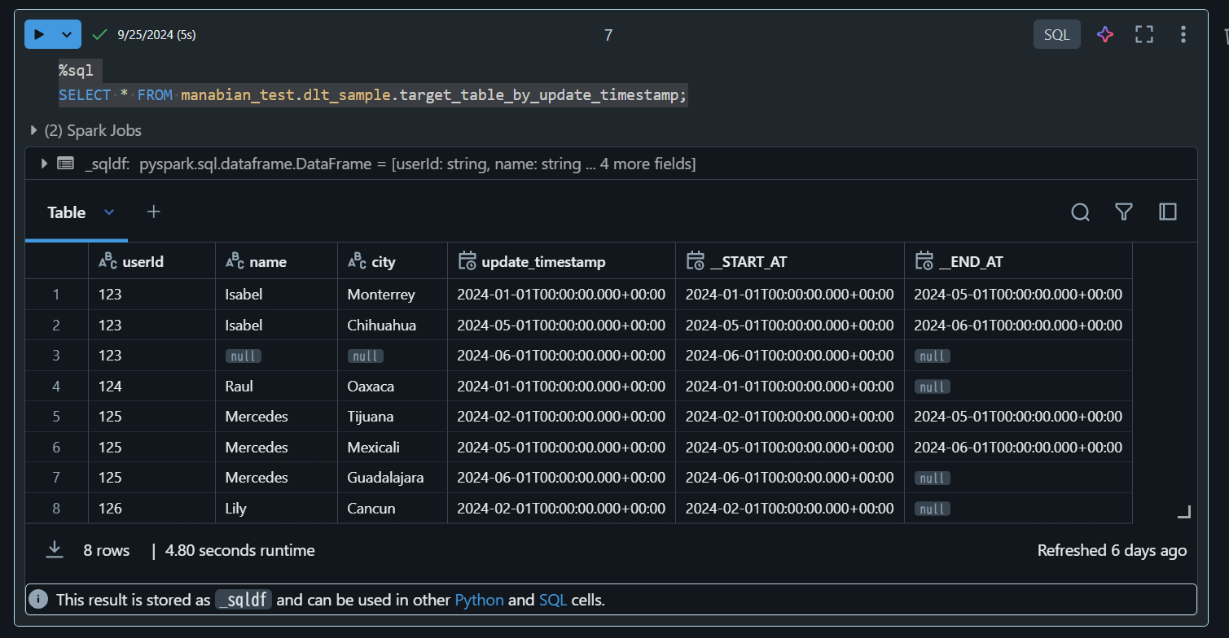Click the %sql magic command line
The image size is (1229, 638).
click(76, 70)
